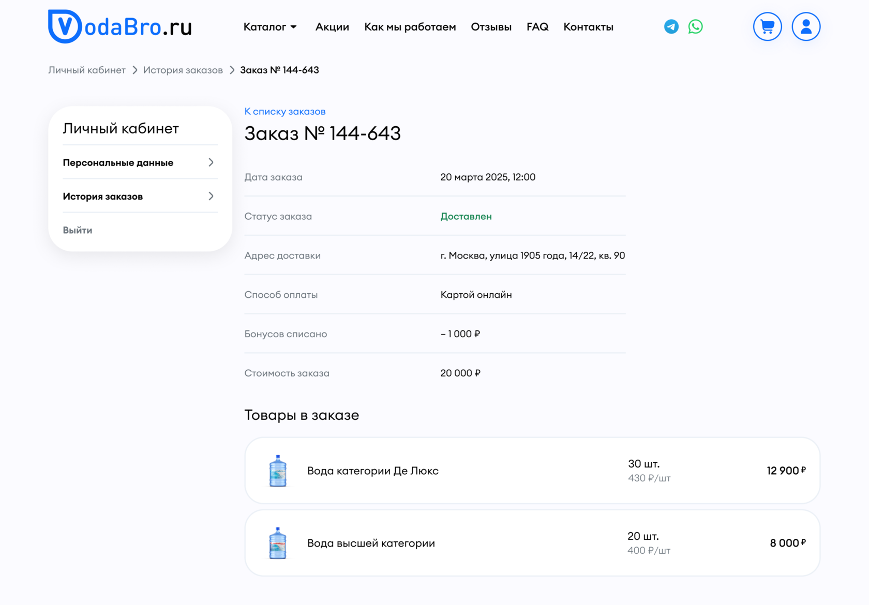Go to Личный кабинет breadcrumb
Screen dimensions: 869x605
click(87, 70)
